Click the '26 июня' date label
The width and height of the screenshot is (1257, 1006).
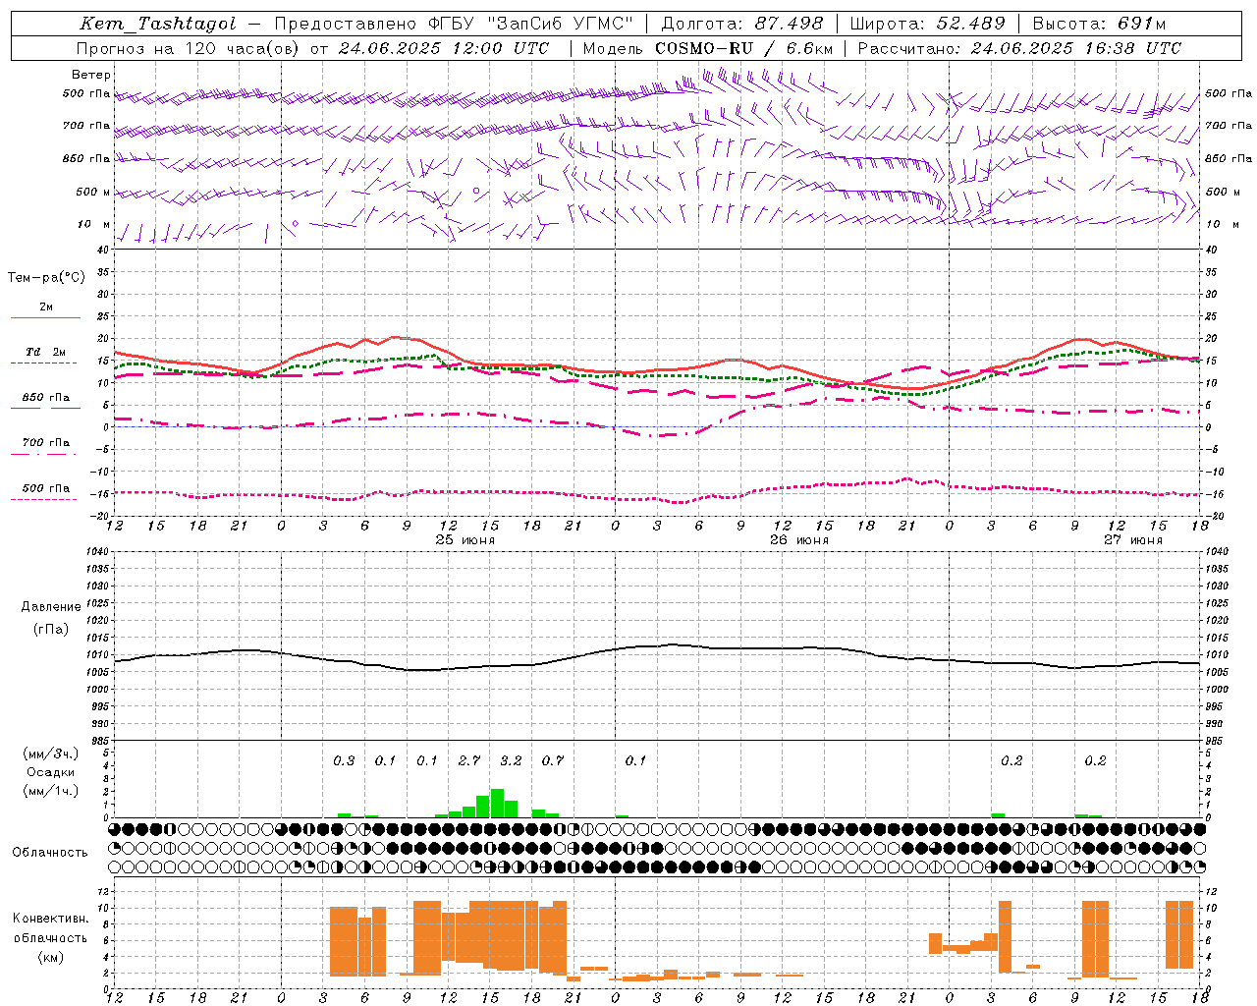799,540
